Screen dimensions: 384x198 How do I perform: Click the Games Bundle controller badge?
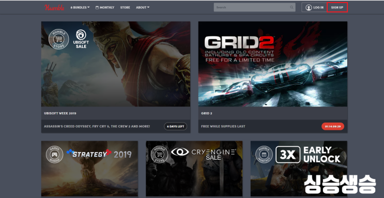click(x=55, y=155)
